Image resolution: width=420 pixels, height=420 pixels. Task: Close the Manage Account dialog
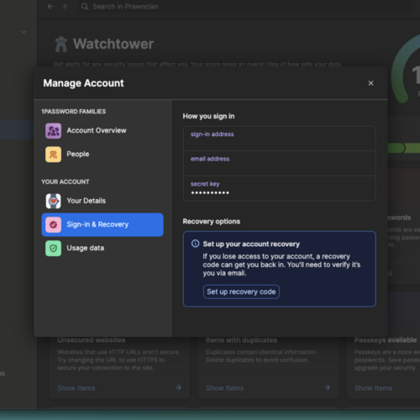point(370,83)
